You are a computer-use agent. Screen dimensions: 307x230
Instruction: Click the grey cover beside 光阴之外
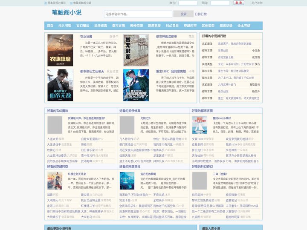(127, 125)
